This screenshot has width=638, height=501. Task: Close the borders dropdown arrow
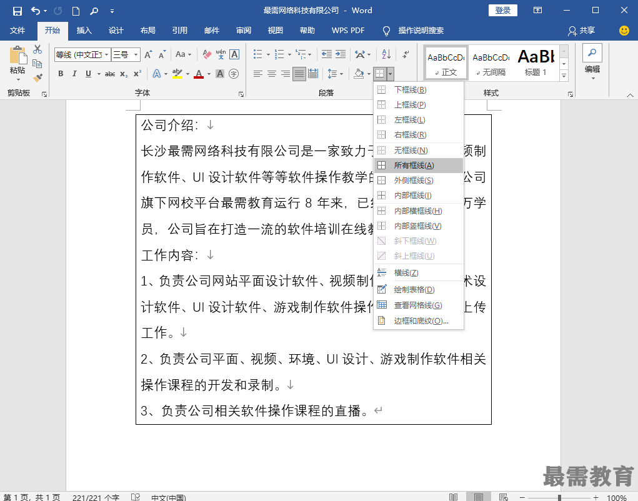coord(390,74)
